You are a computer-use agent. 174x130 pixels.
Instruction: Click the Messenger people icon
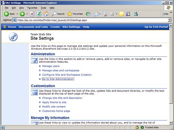pyautogui.click(x=135, y=14)
